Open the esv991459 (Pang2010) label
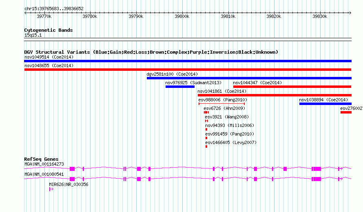The image size is (363, 212). click(230, 134)
